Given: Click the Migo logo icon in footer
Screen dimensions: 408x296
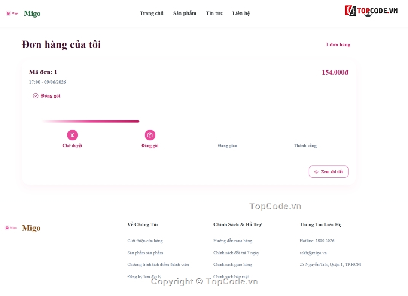Looking at the screenshot, I should click(11, 228).
